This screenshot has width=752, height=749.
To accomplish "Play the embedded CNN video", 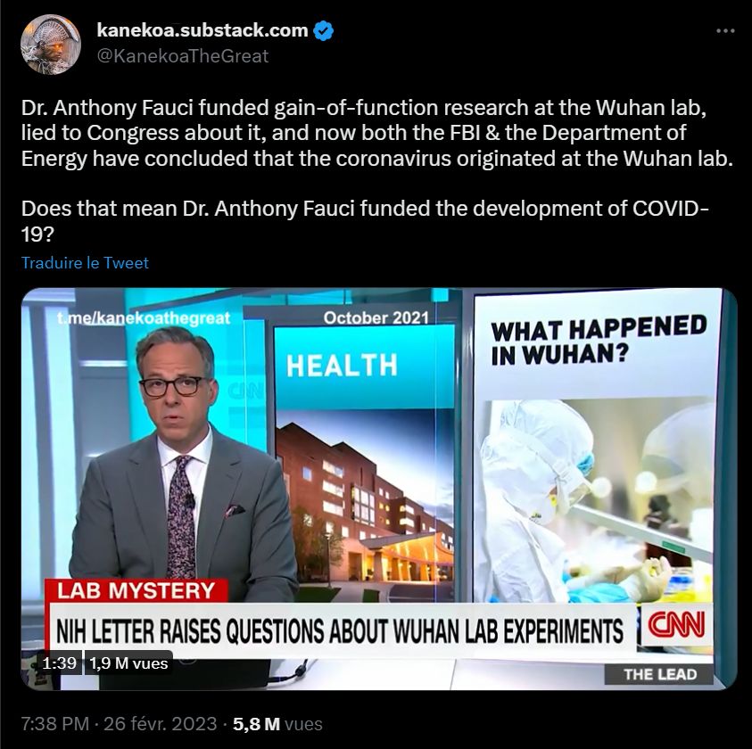I will [379, 489].
